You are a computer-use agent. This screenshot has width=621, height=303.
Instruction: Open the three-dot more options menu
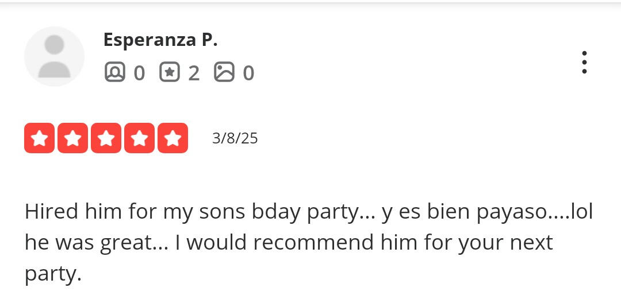click(584, 62)
